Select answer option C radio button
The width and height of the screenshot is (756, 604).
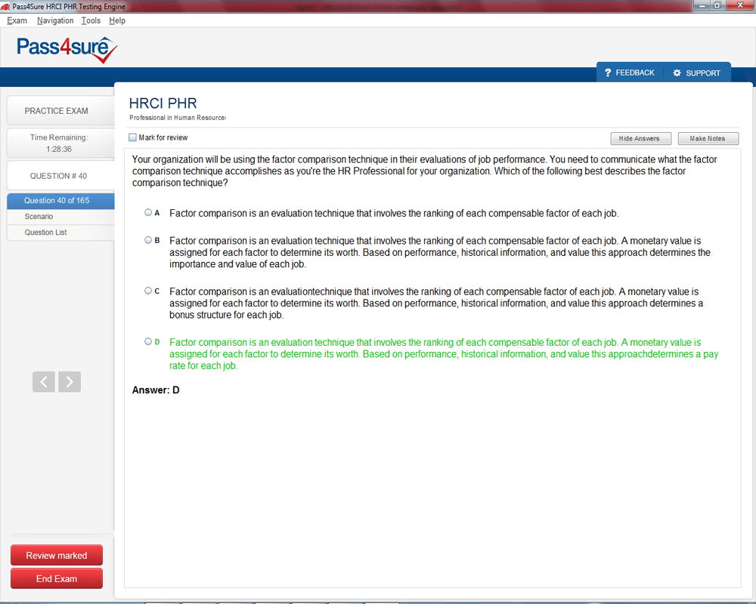click(148, 291)
